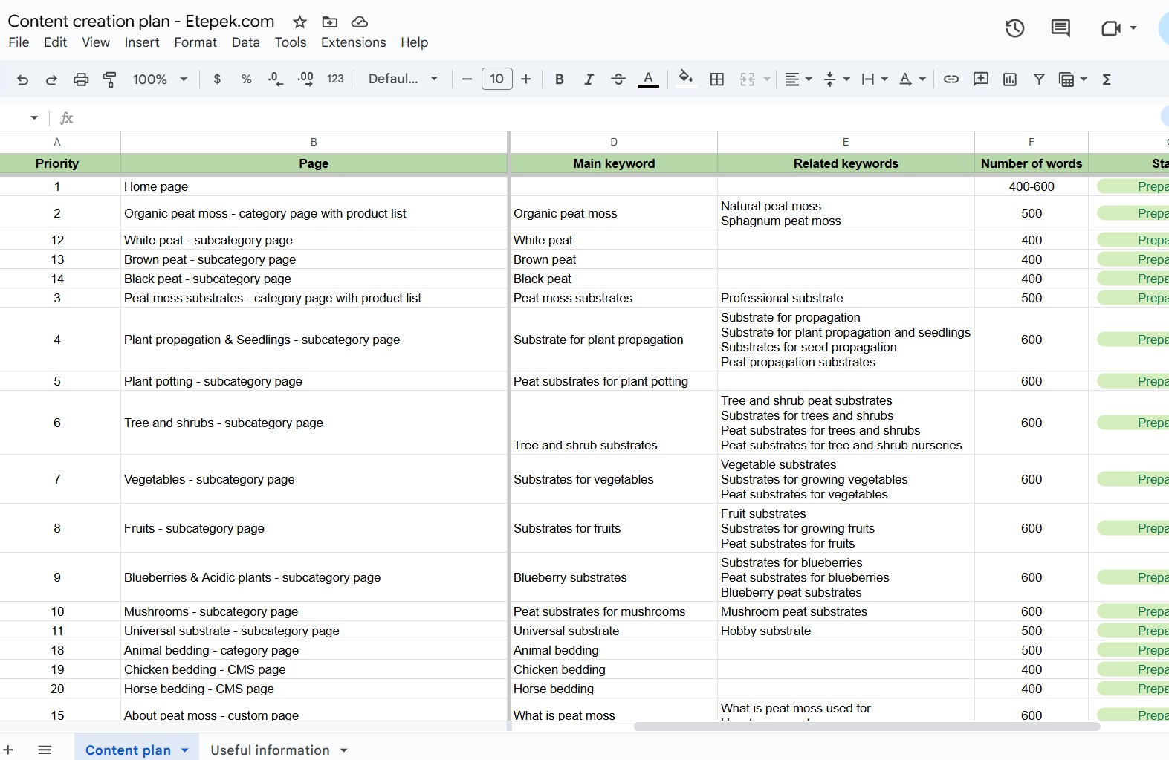Screen dimensions: 1169x760
Task: Open Content plan sheet tab options arrow
Action: click(x=185, y=750)
